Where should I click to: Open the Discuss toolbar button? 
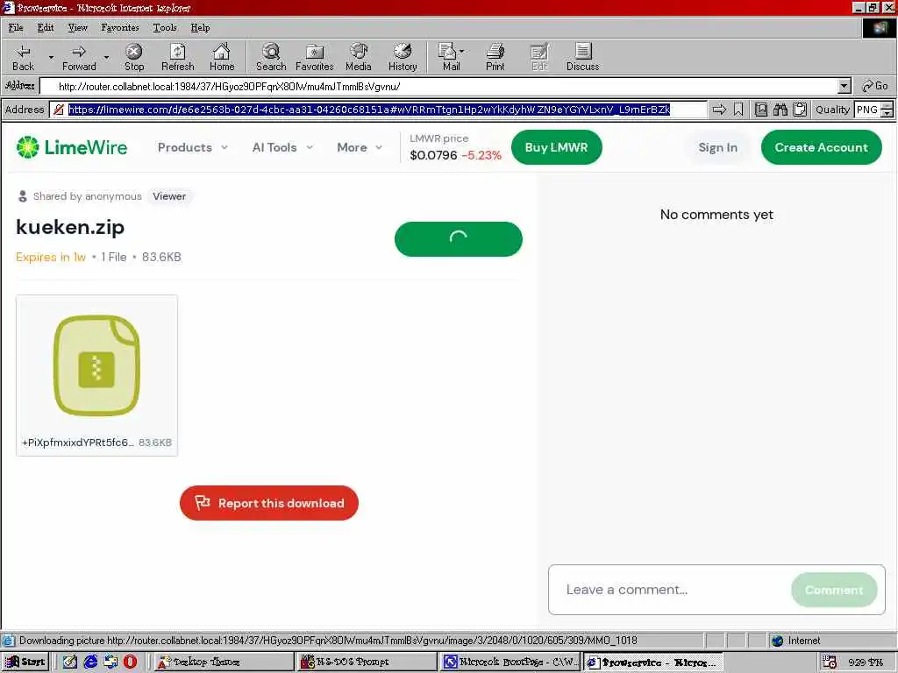pos(582,57)
